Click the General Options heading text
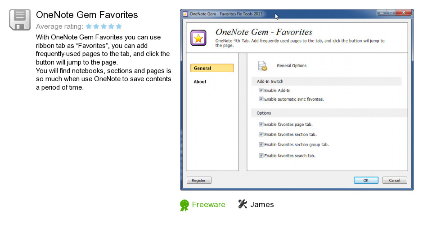Screen dimensions: 423x225 coord(292,66)
